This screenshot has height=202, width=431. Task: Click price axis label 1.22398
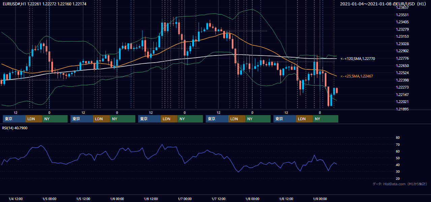(402, 80)
